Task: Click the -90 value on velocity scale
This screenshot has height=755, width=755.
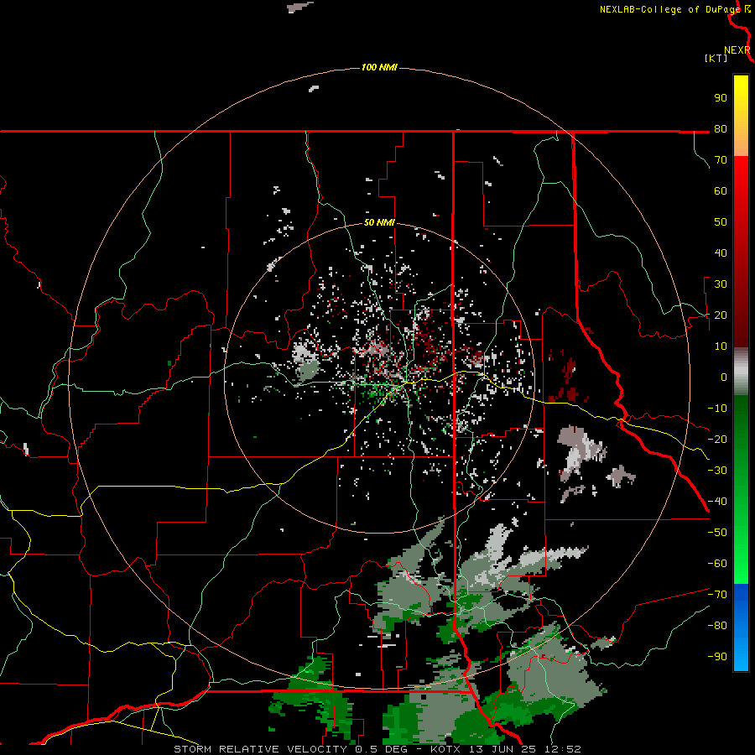Action: click(717, 657)
